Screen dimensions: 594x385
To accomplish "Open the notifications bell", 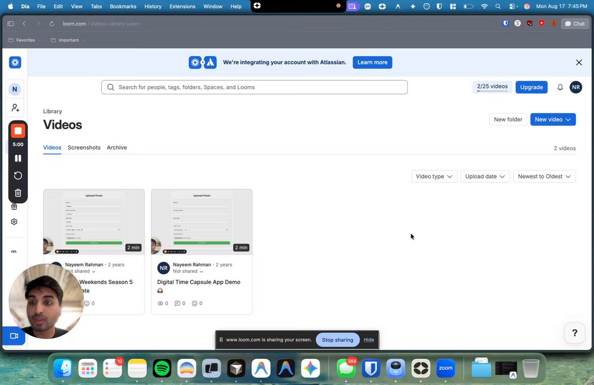I will pos(560,88).
